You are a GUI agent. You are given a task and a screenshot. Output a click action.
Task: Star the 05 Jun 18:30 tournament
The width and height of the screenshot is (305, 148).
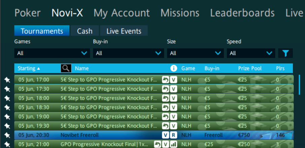pyautogui.click(x=7, y=107)
